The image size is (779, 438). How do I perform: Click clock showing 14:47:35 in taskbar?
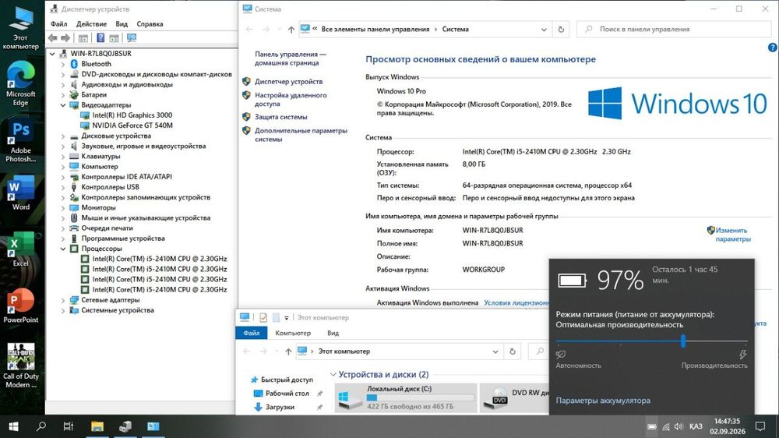728,421
